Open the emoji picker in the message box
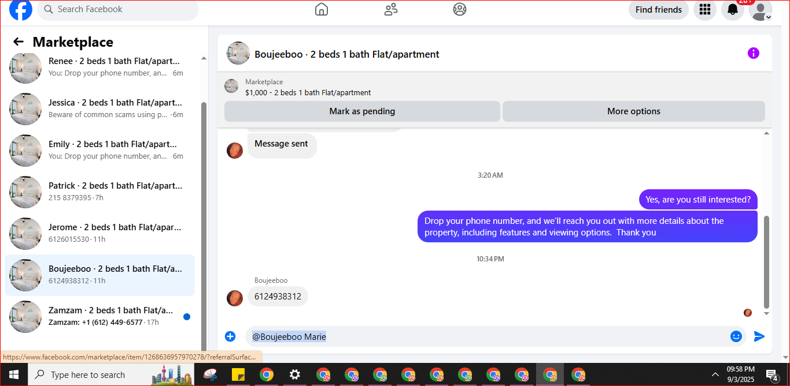The width and height of the screenshot is (790, 386). click(736, 336)
